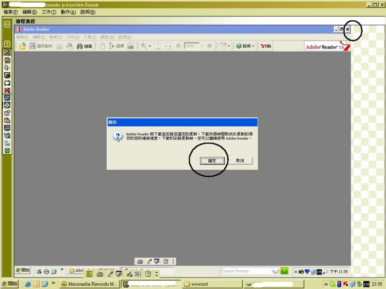Expand the remote system tray « chevron
Image resolution: width=386 pixels, height=289 pixels.
296,272
